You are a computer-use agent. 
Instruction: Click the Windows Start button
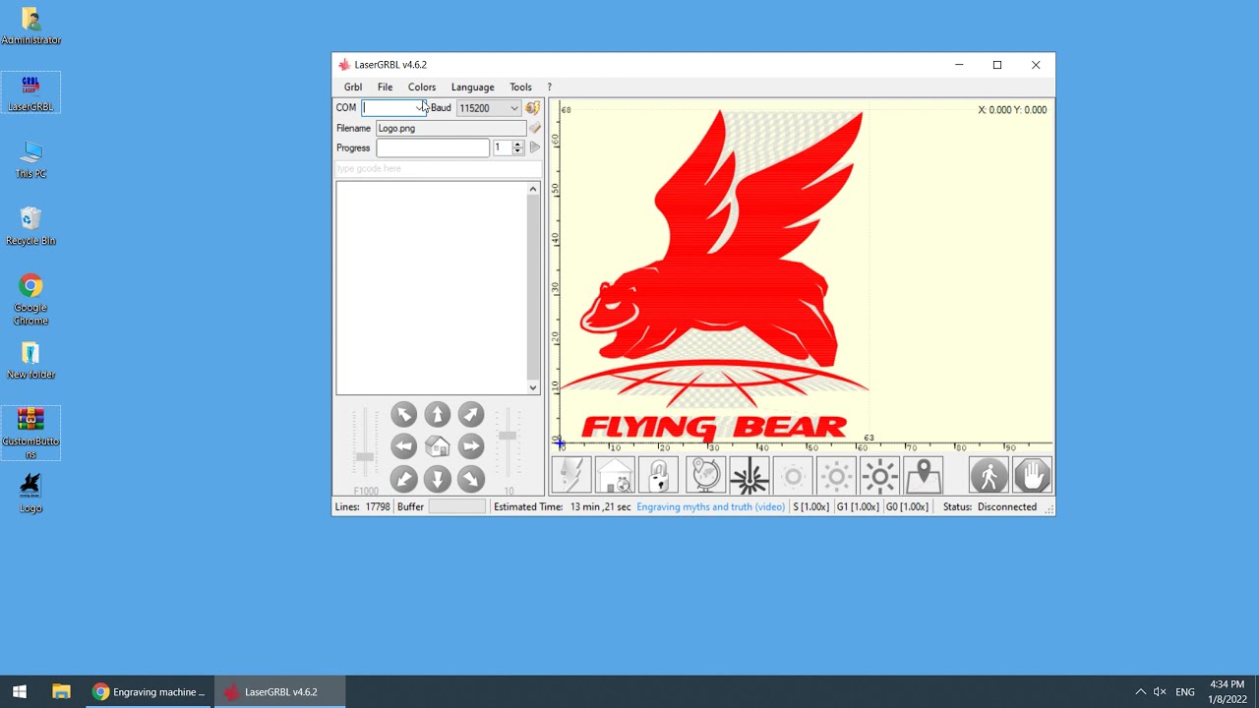tap(20, 691)
